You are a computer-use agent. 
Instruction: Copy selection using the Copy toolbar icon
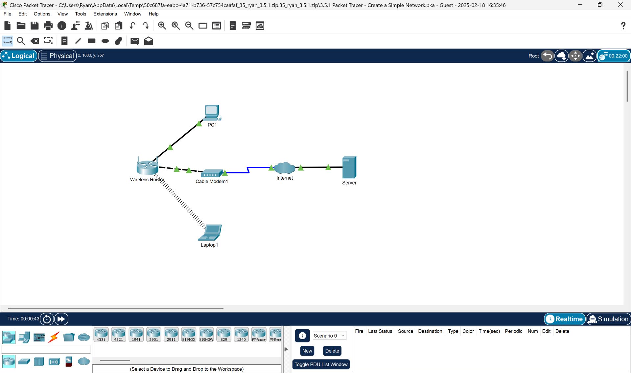tap(105, 26)
